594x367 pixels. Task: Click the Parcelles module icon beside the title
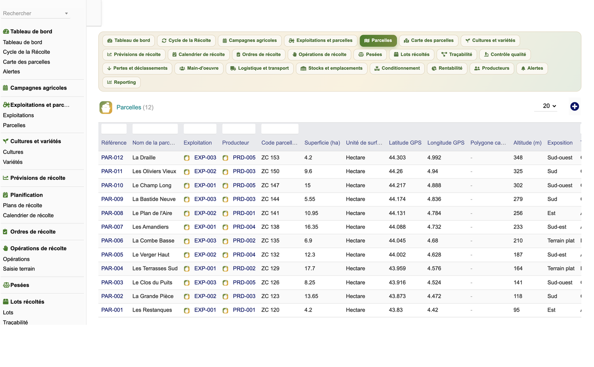click(x=106, y=108)
